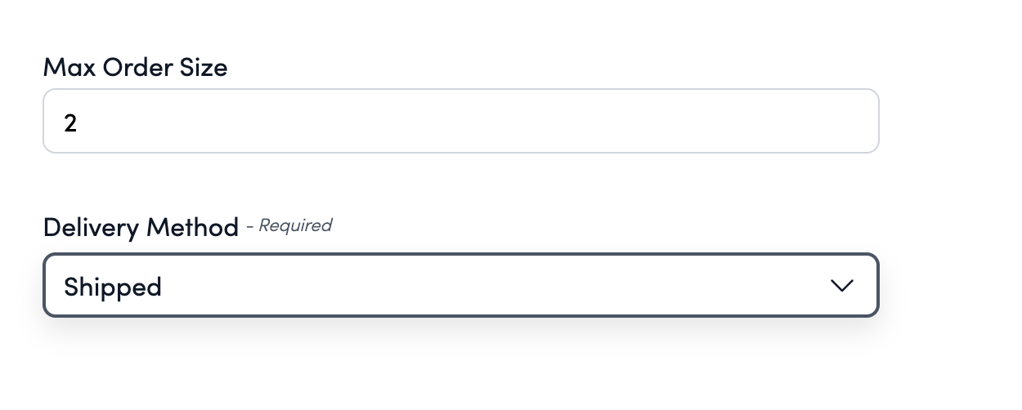The image size is (1022, 410).
Task: Click the word 'Shipped' in the select box
Action: coord(113,287)
